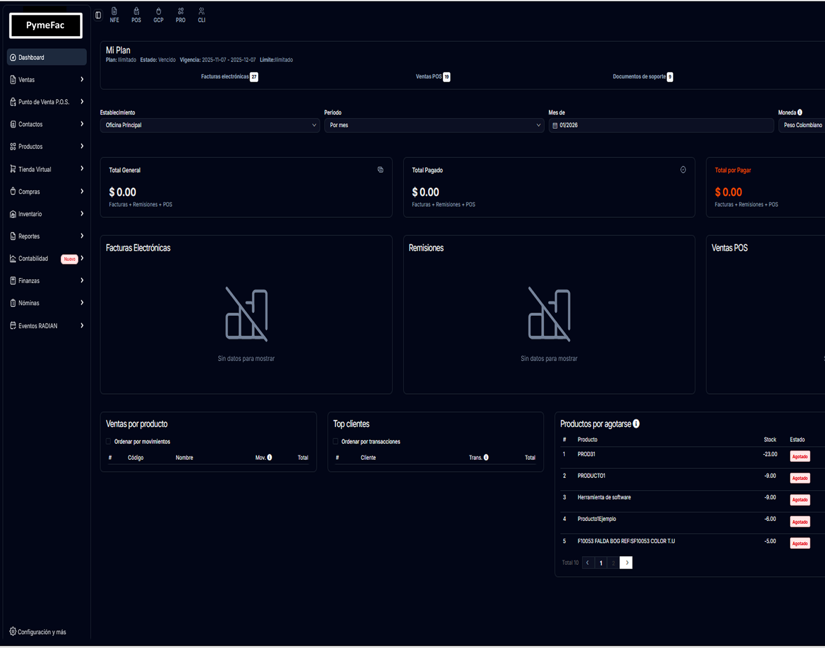Click the info icon beside Productos por agotarse
Viewport: 825px width, 648px height.
pos(636,424)
